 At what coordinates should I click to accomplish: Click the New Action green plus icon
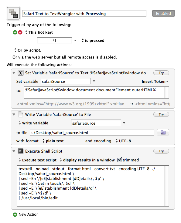15,215
